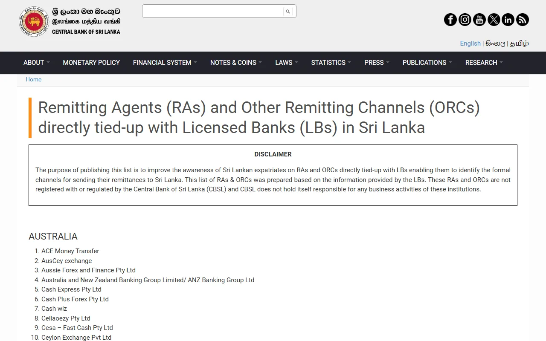This screenshot has height=341, width=546.
Task: Switch language to Sinhala
Action: [x=495, y=43]
